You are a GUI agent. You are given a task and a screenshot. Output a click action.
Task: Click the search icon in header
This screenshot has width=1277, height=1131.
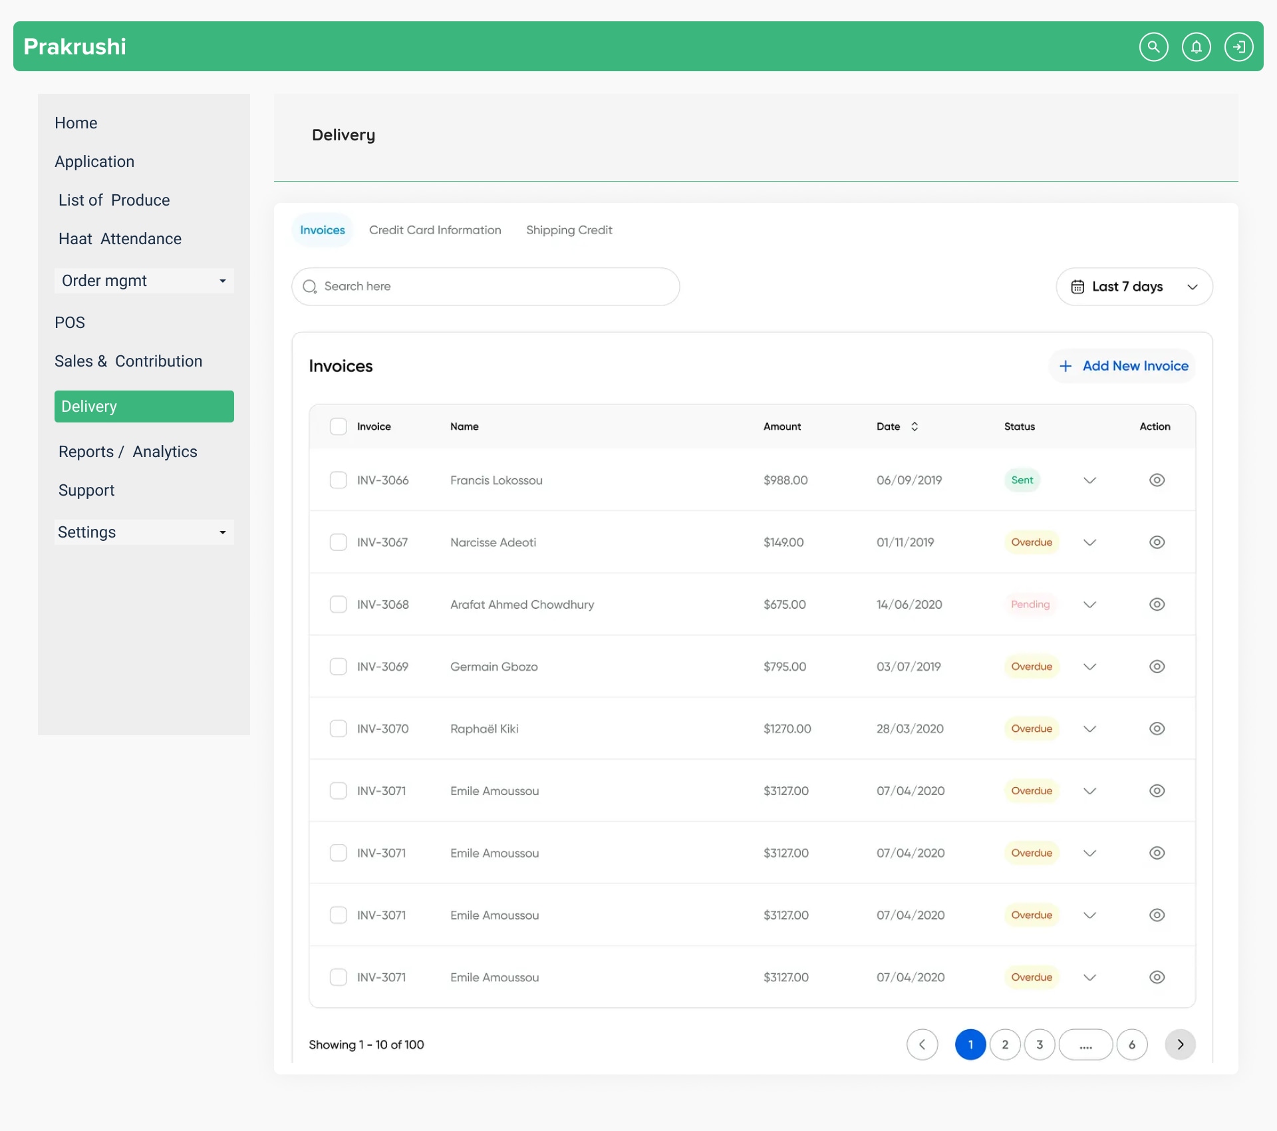(x=1153, y=47)
